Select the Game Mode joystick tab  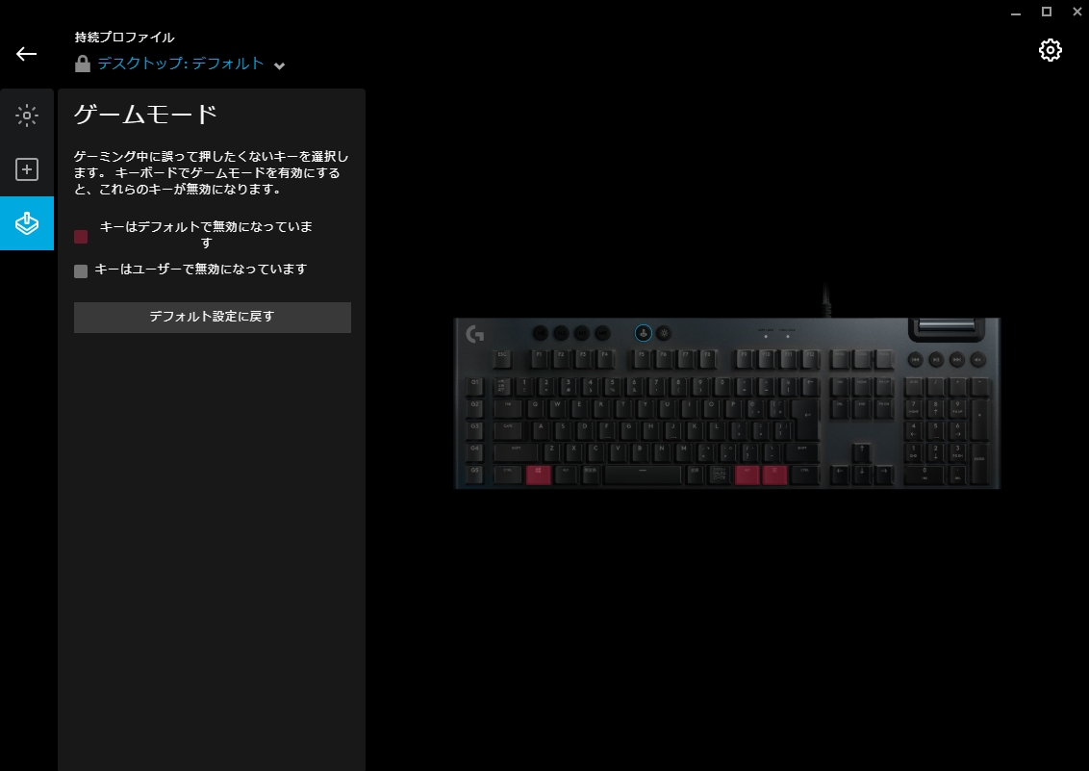pos(26,223)
